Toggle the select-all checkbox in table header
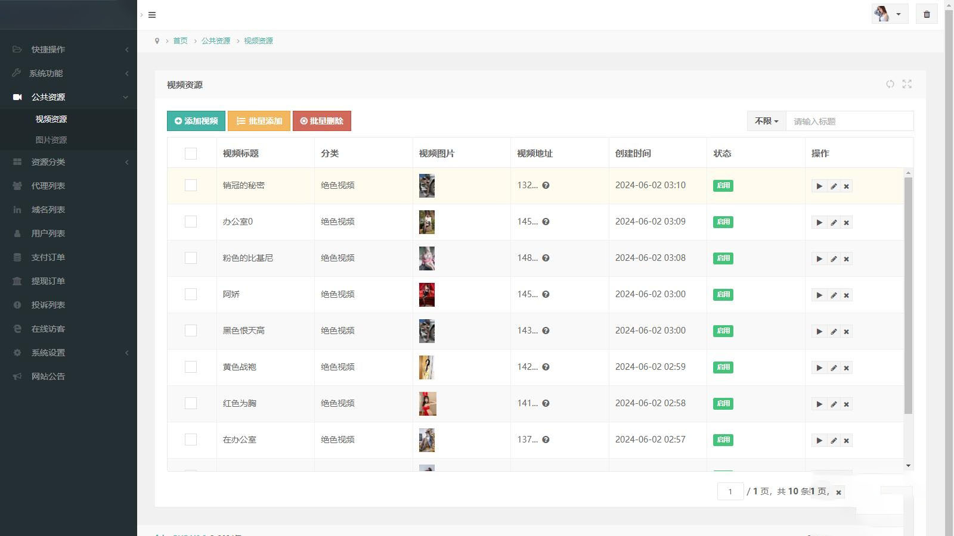Screen dimensions: 954x536 [191, 154]
